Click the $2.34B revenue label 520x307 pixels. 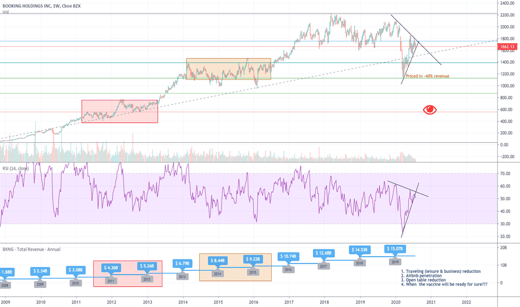coord(40,271)
